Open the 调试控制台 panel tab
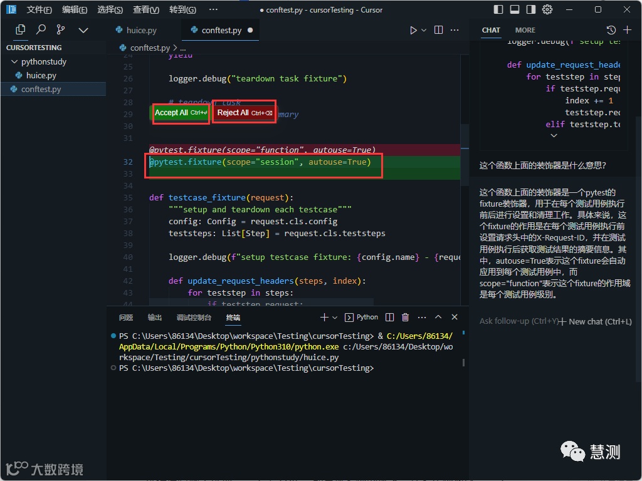The width and height of the screenshot is (642, 481). [194, 318]
